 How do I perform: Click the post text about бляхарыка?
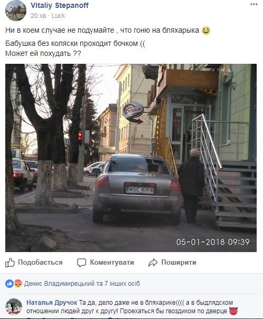point(102,30)
